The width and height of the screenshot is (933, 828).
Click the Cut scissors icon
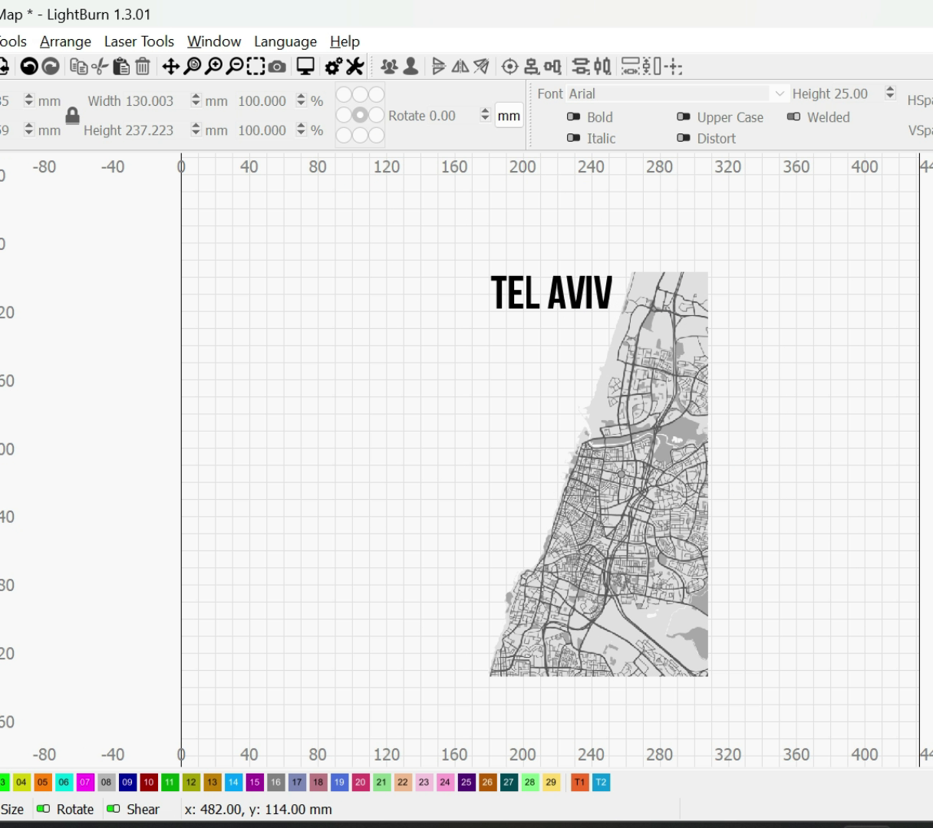tap(99, 67)
